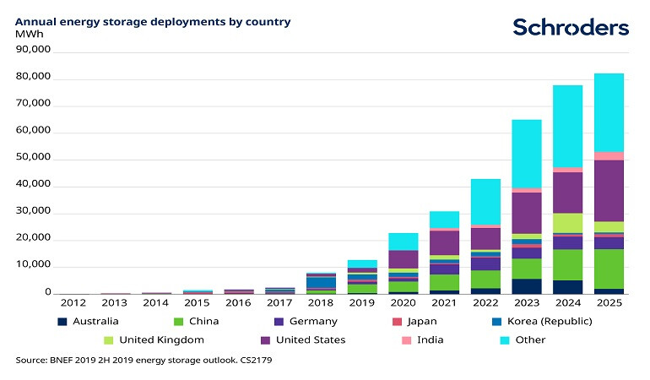Select the cyan Other segment of the 2022 bar

[x=485, y=201]
